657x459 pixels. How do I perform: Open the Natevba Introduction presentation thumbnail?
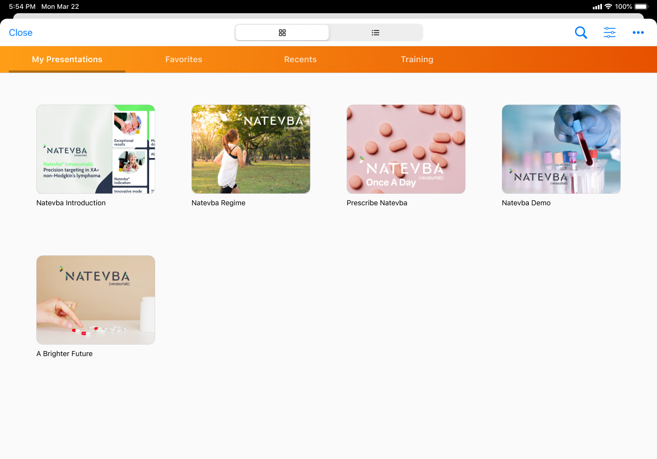point(96,149)
